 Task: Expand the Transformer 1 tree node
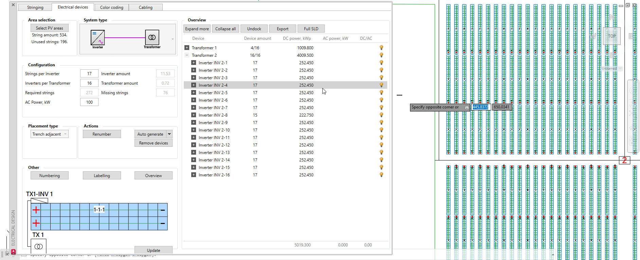click(186, 48)
